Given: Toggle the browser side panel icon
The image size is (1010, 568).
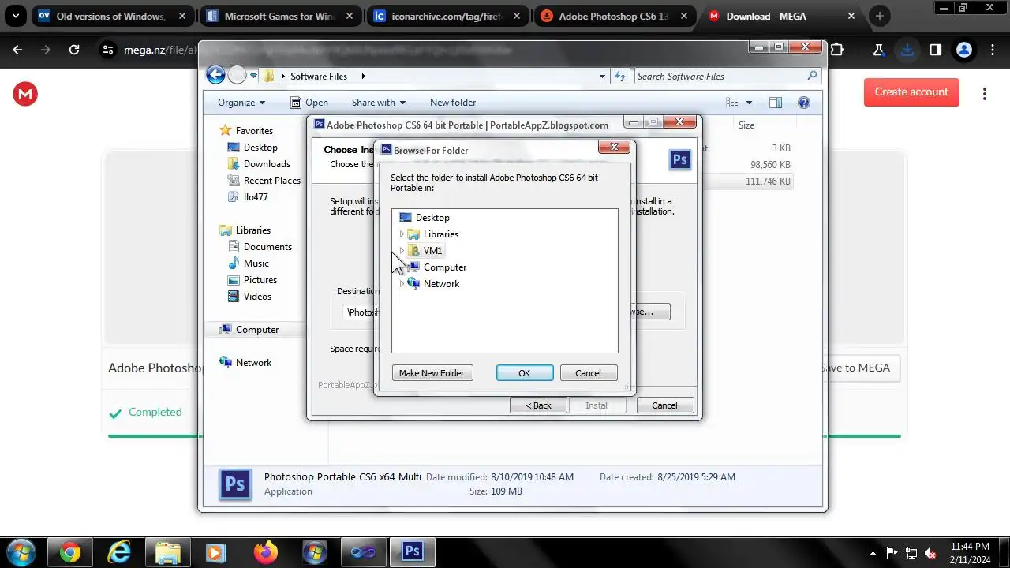Looking at the screenshot, I should tap(935, 50).
